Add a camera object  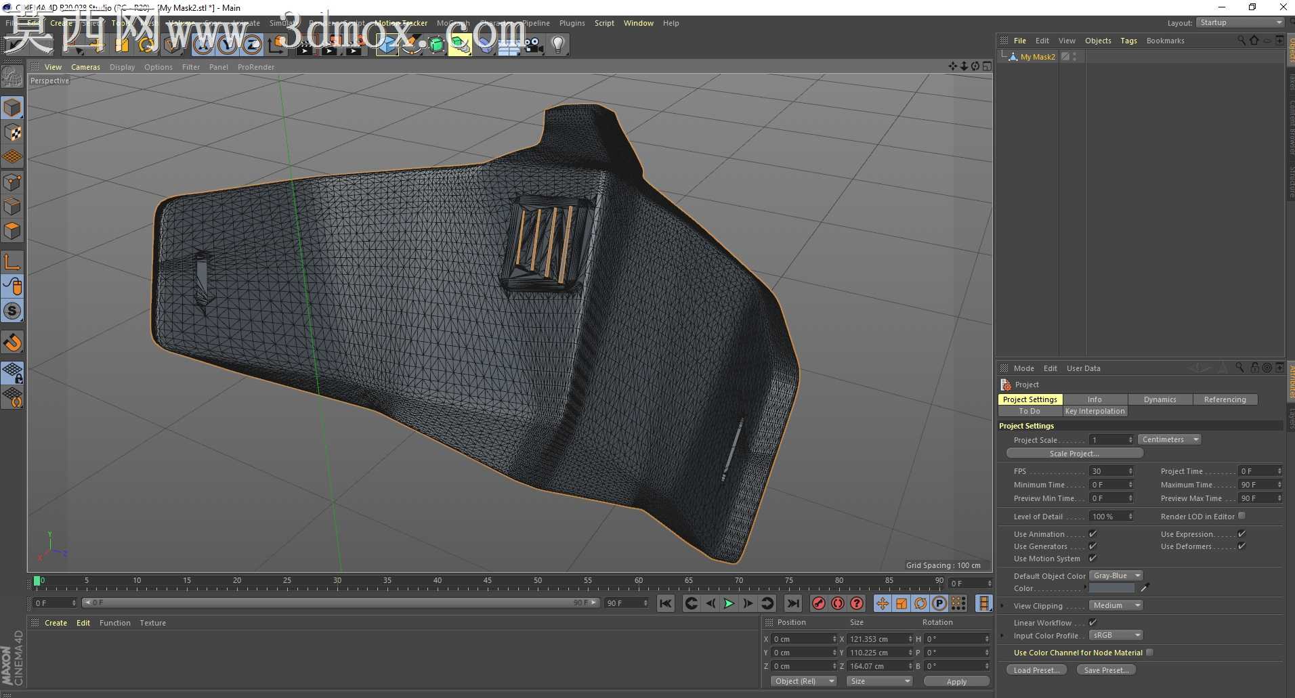pyautogui.click(x=533, y=45)
